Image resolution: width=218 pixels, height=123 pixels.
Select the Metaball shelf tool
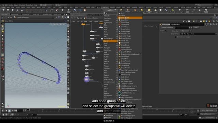75,11
